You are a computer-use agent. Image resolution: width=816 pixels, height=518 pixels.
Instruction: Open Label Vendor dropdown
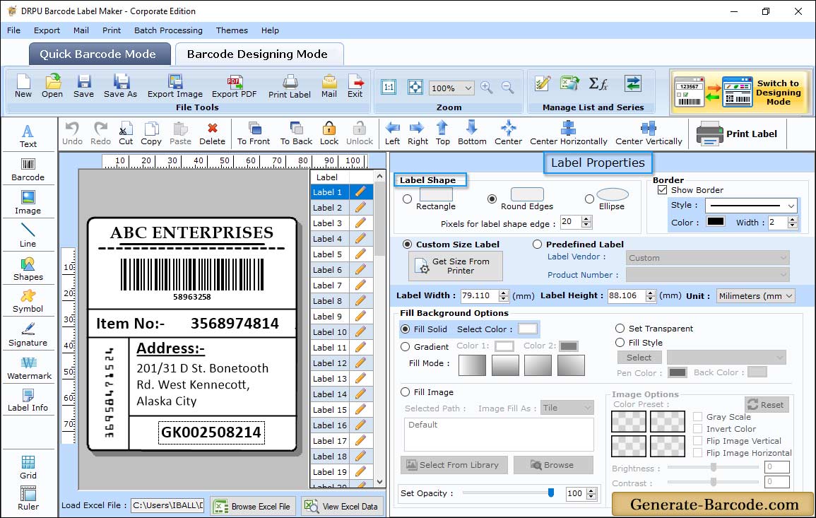click(x=708, y=258)
